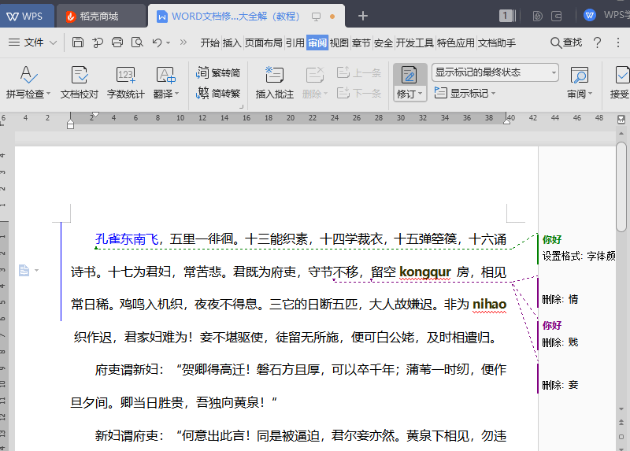The width and height of the screenshot is (630, 451).
Task: Run 拼写检查 spell check
Action: pos(28,83)
